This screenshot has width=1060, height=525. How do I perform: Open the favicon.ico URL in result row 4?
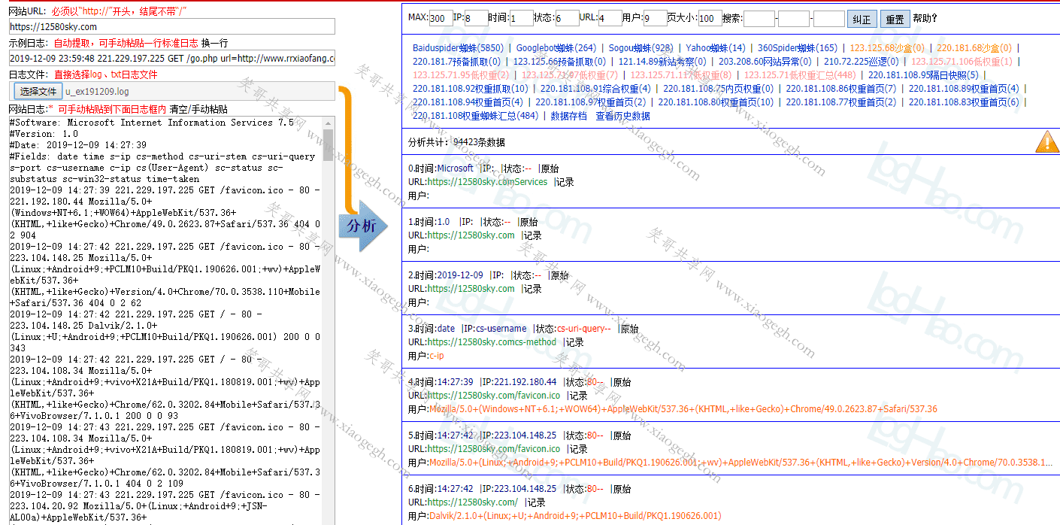494,396
